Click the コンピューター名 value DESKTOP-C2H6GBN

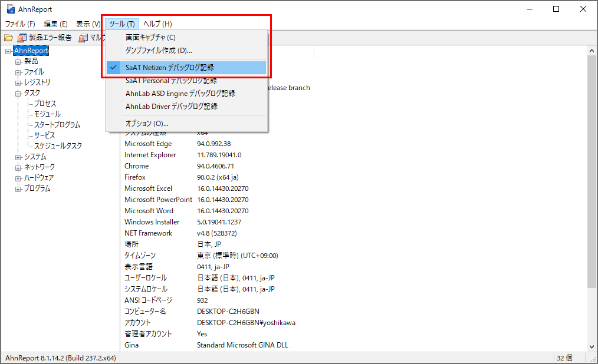point(228,312)
